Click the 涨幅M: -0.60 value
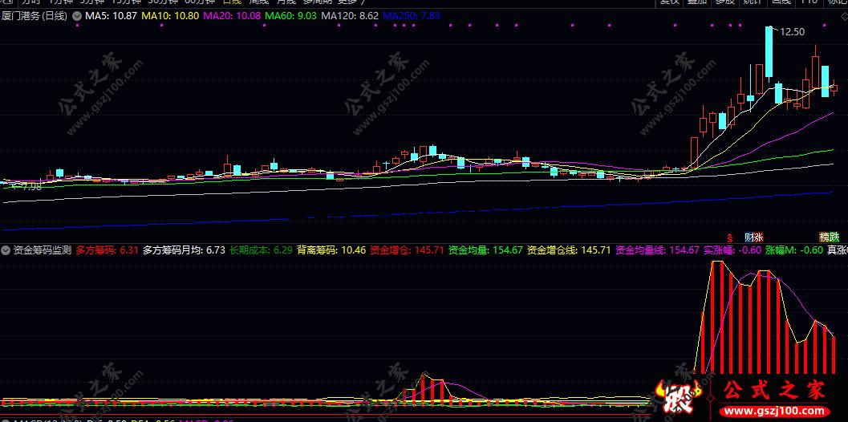 (x=794, y=250)
